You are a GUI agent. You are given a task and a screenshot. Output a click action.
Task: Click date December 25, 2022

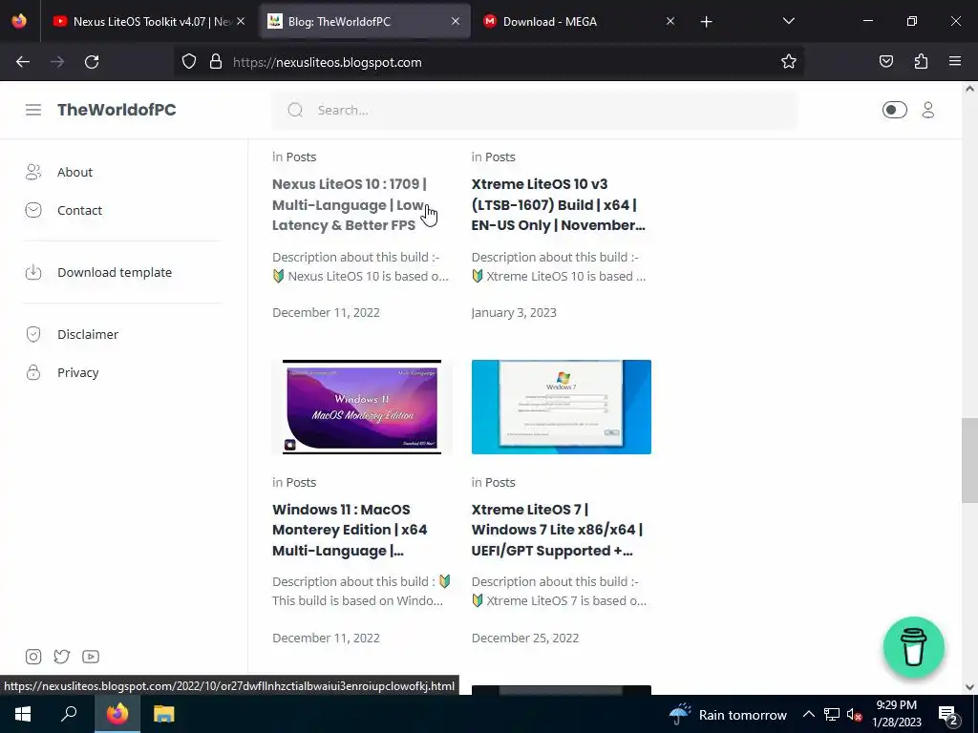click(x=525, y=639)
